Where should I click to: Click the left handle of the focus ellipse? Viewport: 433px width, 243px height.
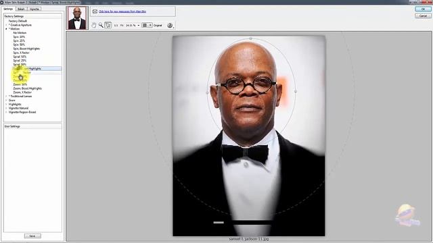coord(208,92)
